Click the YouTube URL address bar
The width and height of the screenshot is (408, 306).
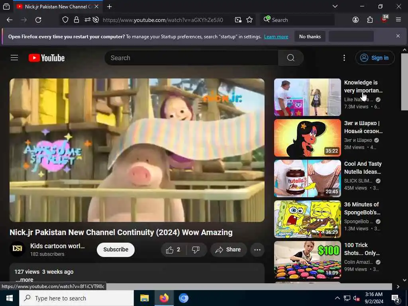[x=163, y=20]
